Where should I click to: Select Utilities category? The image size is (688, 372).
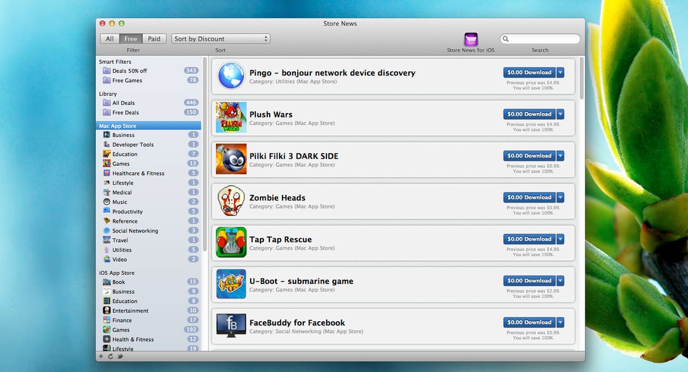(148, 250)
